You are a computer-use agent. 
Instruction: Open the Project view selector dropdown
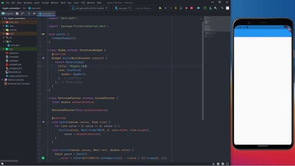7,13
